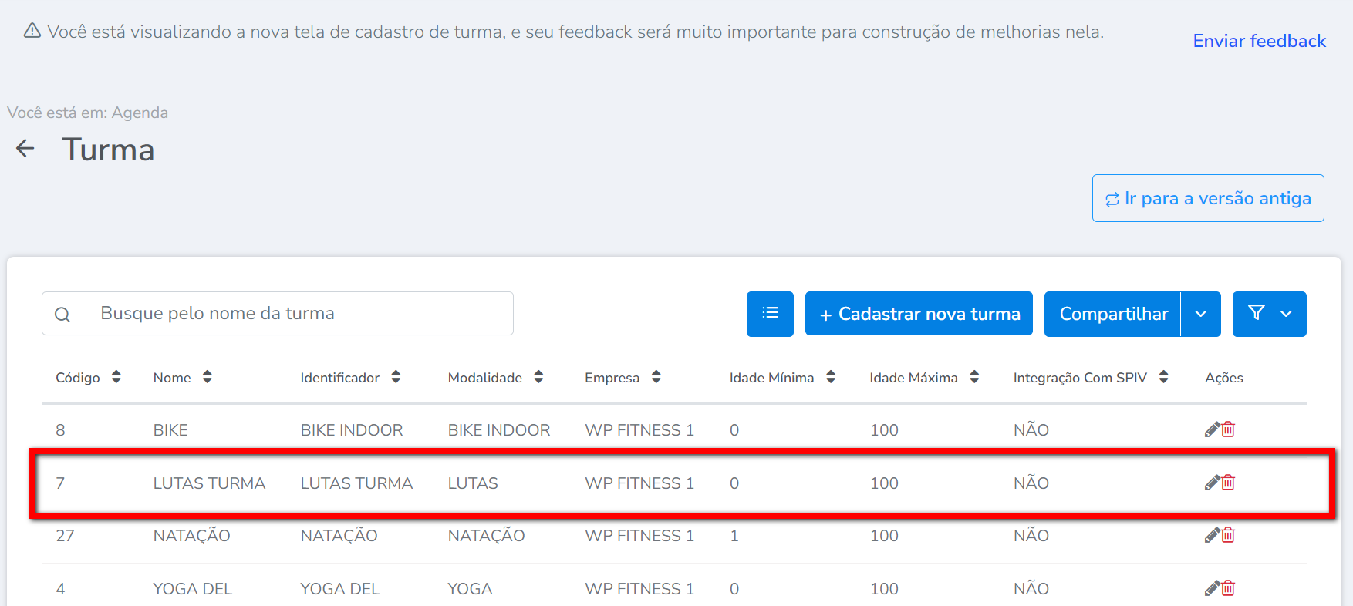Click the list view icon button
This screenshot has height=606, width=1353.
[x=770, y=314]
